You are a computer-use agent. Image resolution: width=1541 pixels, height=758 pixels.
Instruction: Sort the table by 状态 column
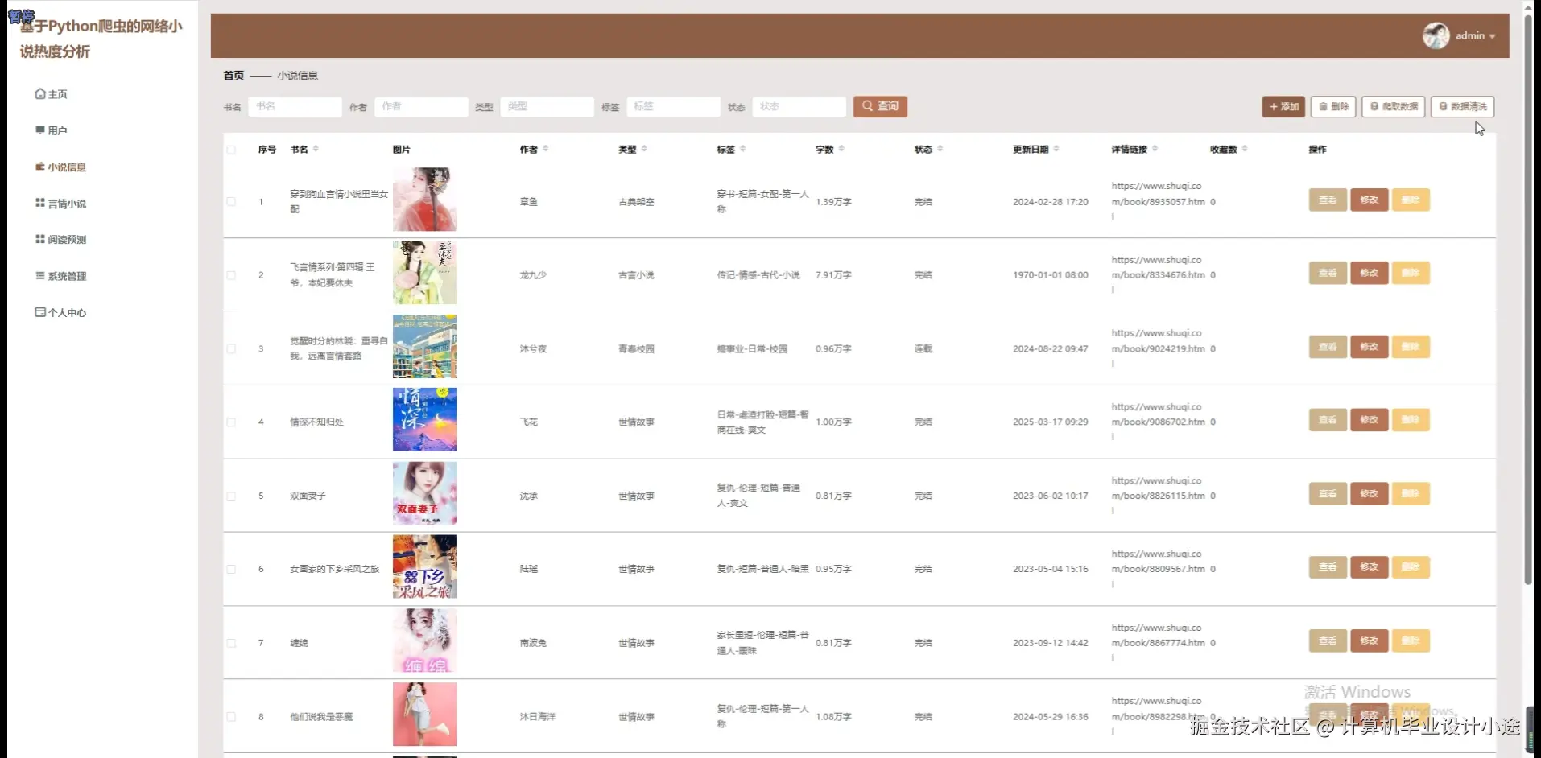(940, 149)
